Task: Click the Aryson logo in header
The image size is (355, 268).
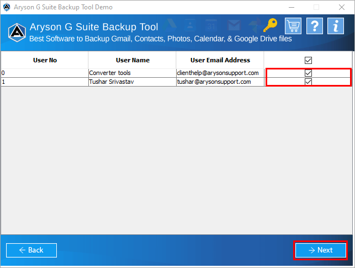Action: click(17, 33)
